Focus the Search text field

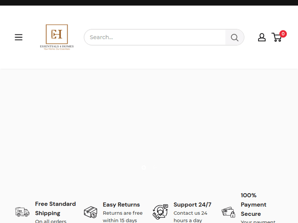coord(155,37)
